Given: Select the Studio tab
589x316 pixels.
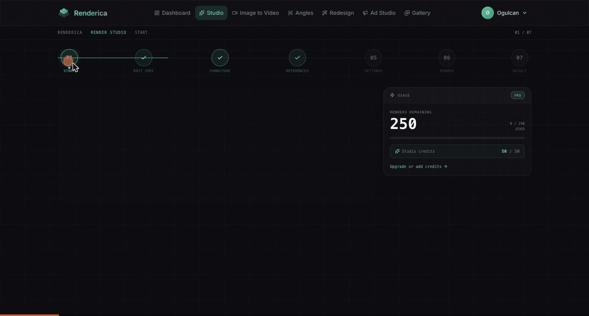Looking at the screenshot, I should (211, 13).
